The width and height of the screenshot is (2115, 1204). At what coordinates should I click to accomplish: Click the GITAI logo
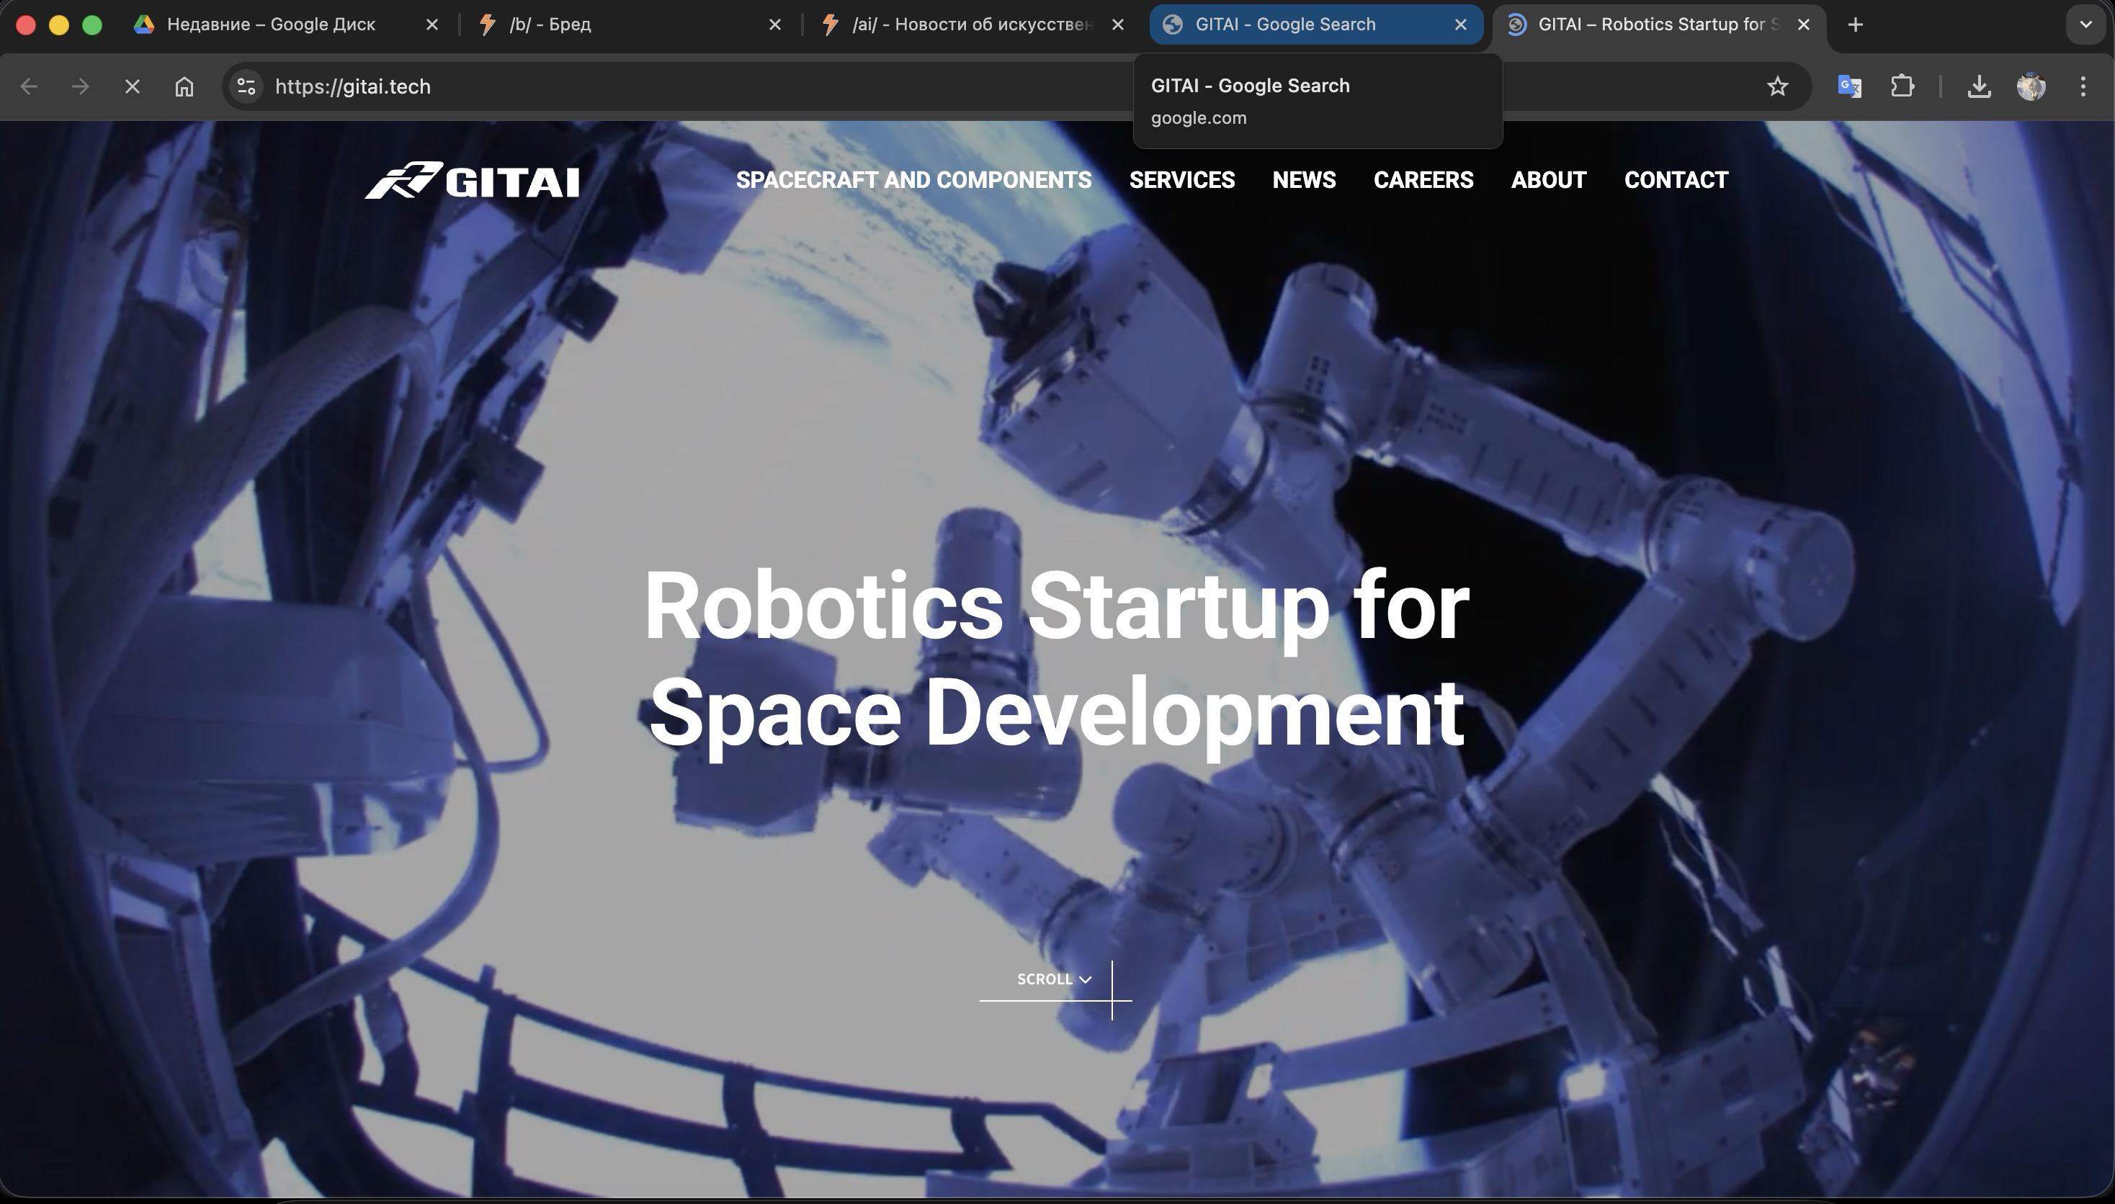[x=473, y=180]
